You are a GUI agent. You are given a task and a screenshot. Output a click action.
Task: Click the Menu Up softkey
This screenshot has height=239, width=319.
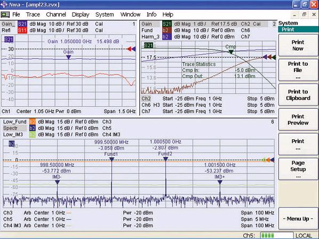298,219
